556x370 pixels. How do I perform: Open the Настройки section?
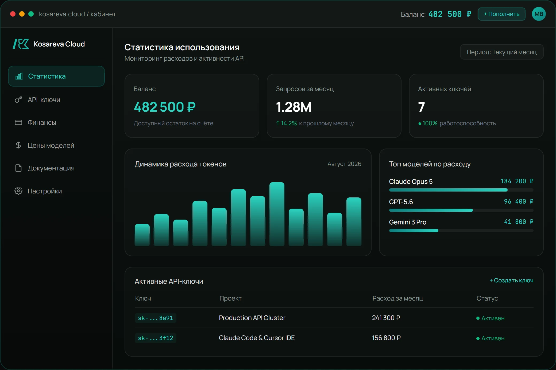[x=56, y=191]
